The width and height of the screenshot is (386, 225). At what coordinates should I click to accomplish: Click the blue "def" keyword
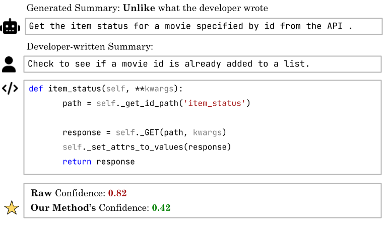pyautogui.click(x=36, y=89)
